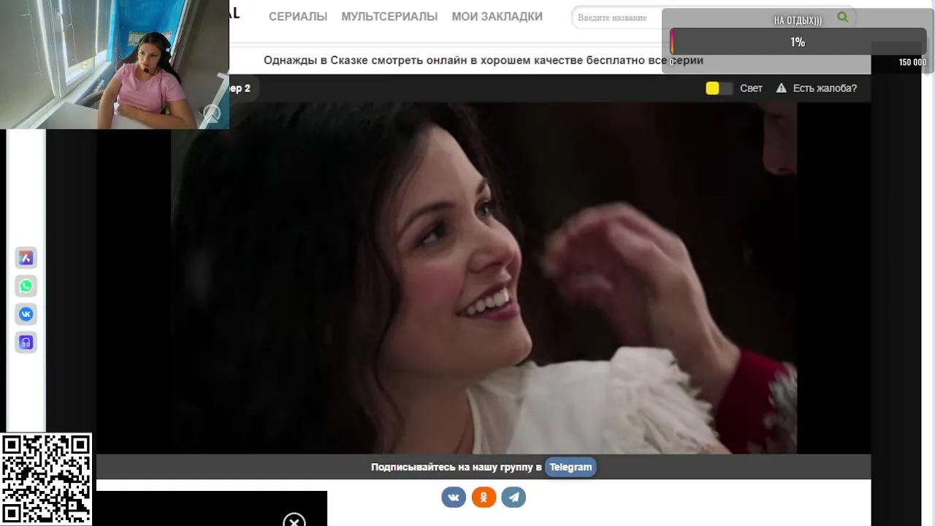935x526 pixels.
Task: Click the QR code image
Action: pos(46,479)
